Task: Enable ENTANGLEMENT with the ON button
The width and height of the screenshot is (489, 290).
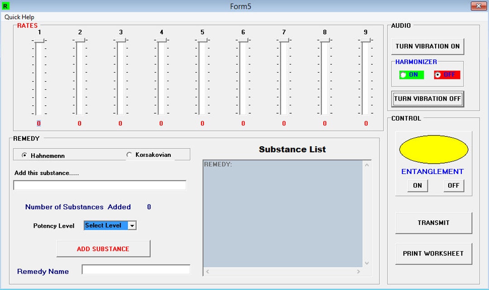Action: 417,185
